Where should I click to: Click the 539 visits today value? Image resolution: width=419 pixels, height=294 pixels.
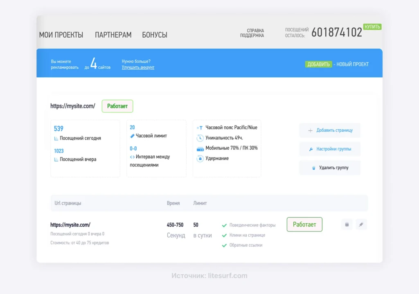[x=59, y=129]
